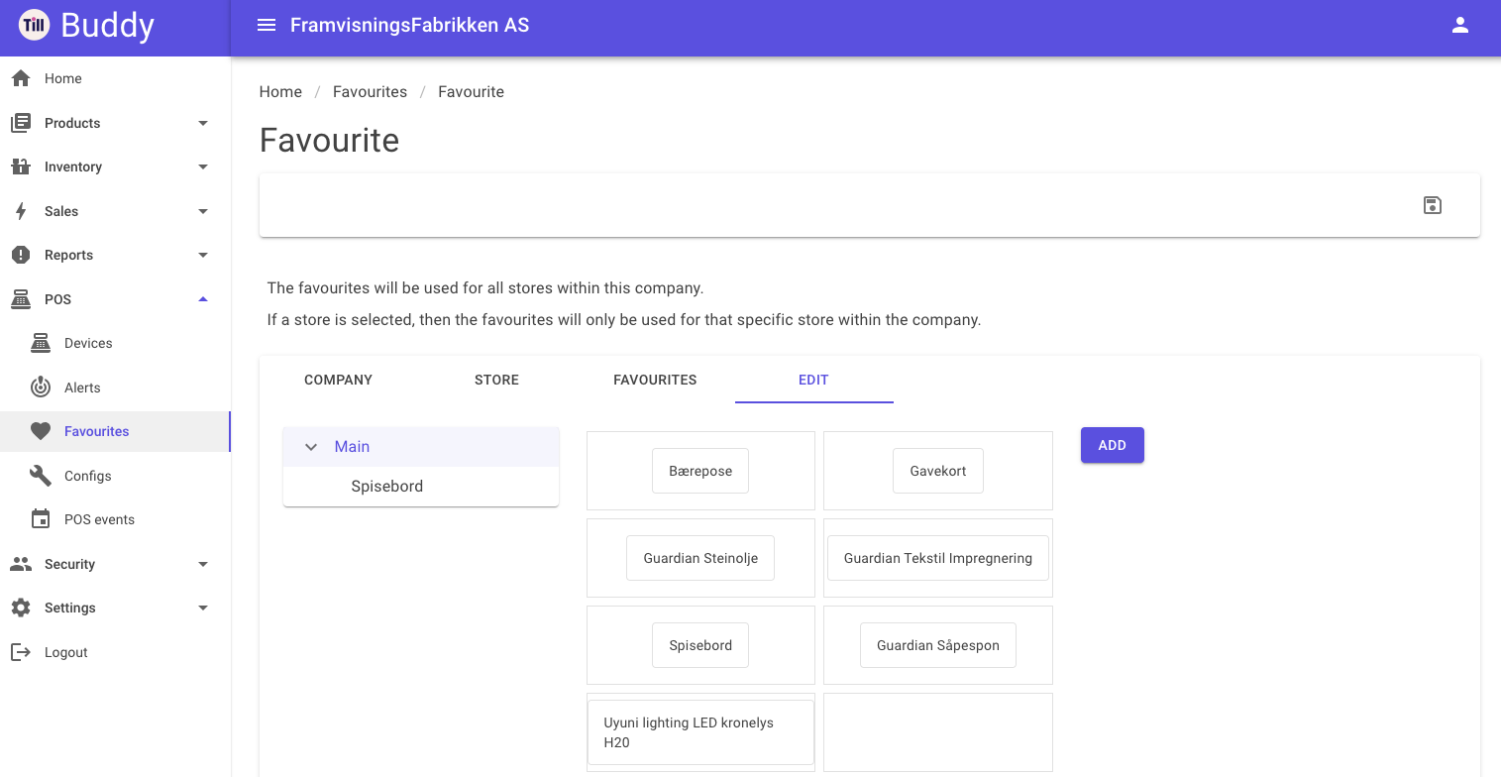Click the Favourites heart icon

(41, 431)
